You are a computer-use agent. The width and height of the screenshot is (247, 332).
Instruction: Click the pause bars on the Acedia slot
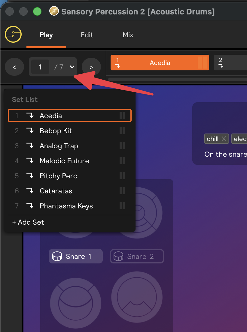coord(202,63)
